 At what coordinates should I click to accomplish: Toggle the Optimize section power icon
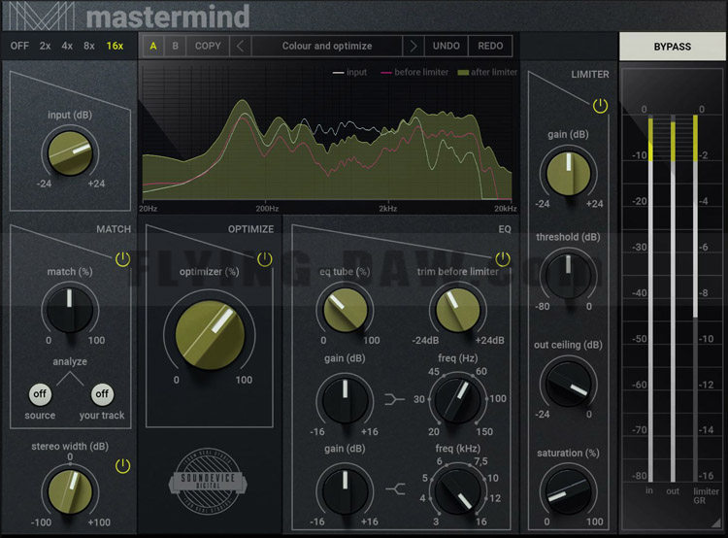point(265,259)
